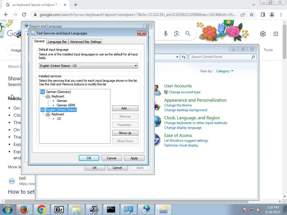Image resolution: width=287 pixels, height=215 pixels.
Task: Open Change account type link
Action: [184, 92]
